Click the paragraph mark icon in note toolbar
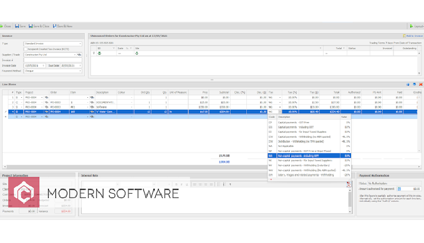 [230, 184]
